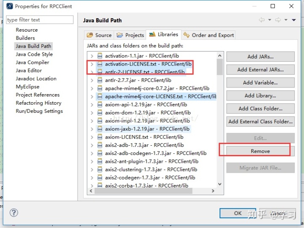Click Add External Class Folder... button

[261, 122]
